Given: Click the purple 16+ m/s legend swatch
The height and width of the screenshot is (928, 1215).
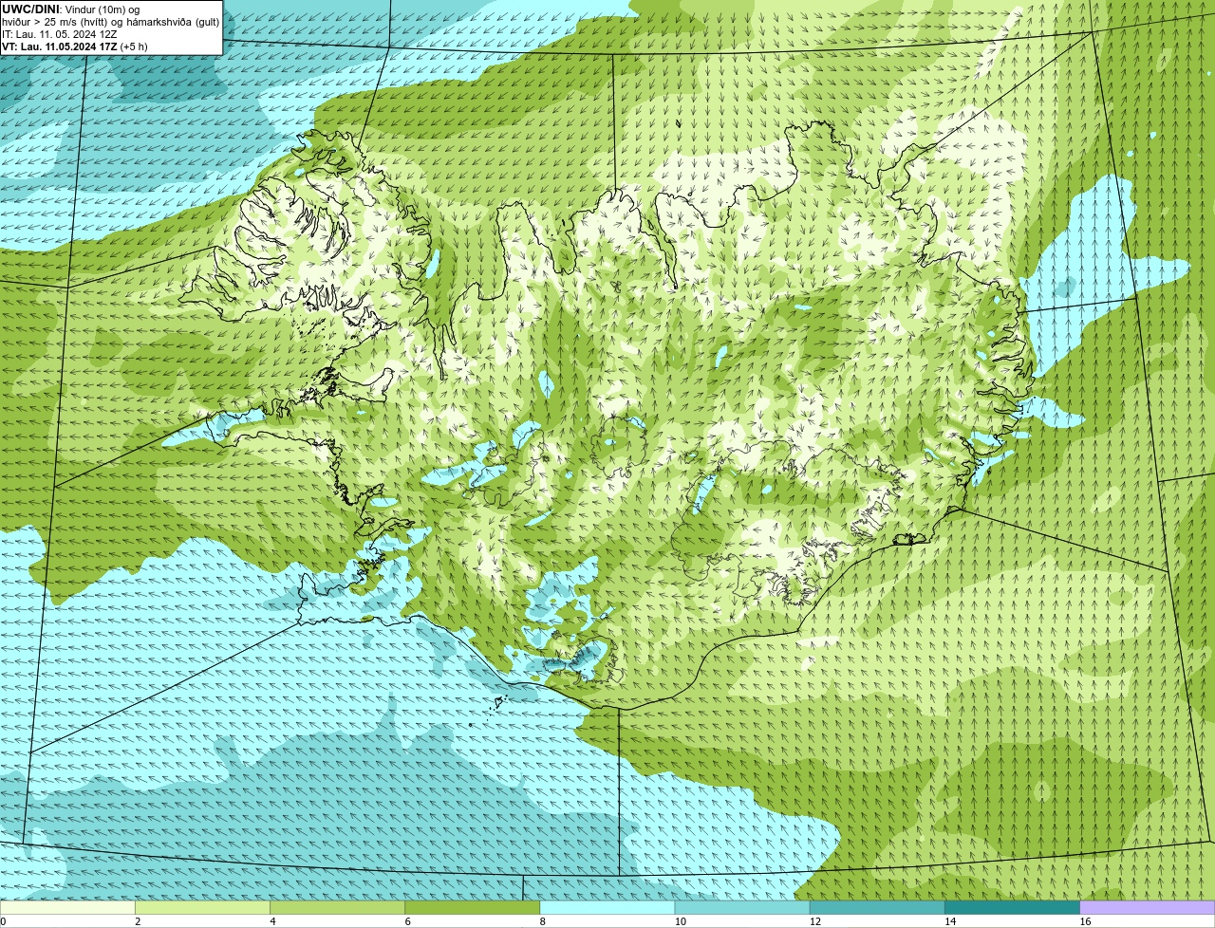Looking at the screenshot, I should pyautogui.click(x=1148, y=907).
